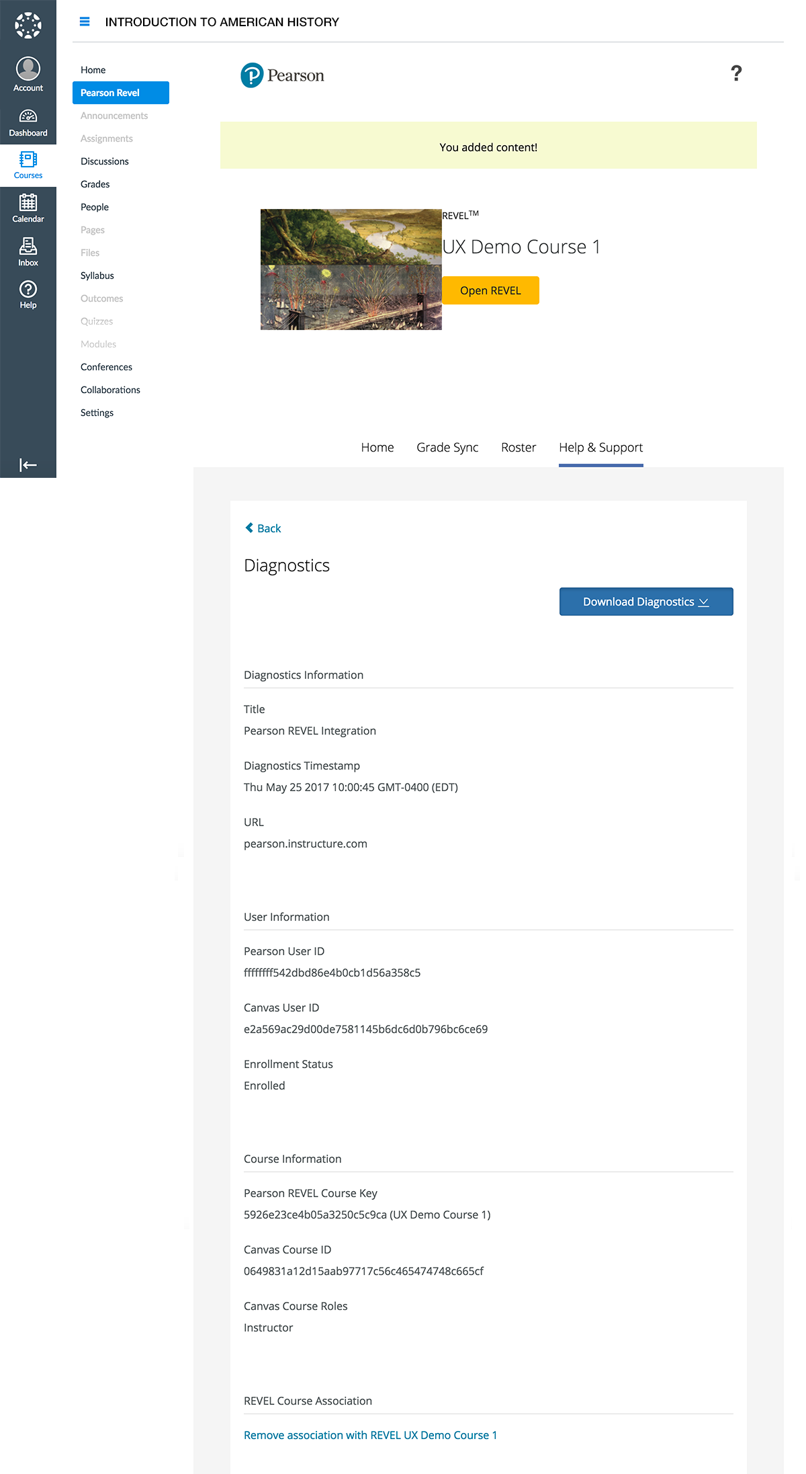Open Home in course navigation
This screenshot has height=1474, width=806.
click(x=93, y=70)
